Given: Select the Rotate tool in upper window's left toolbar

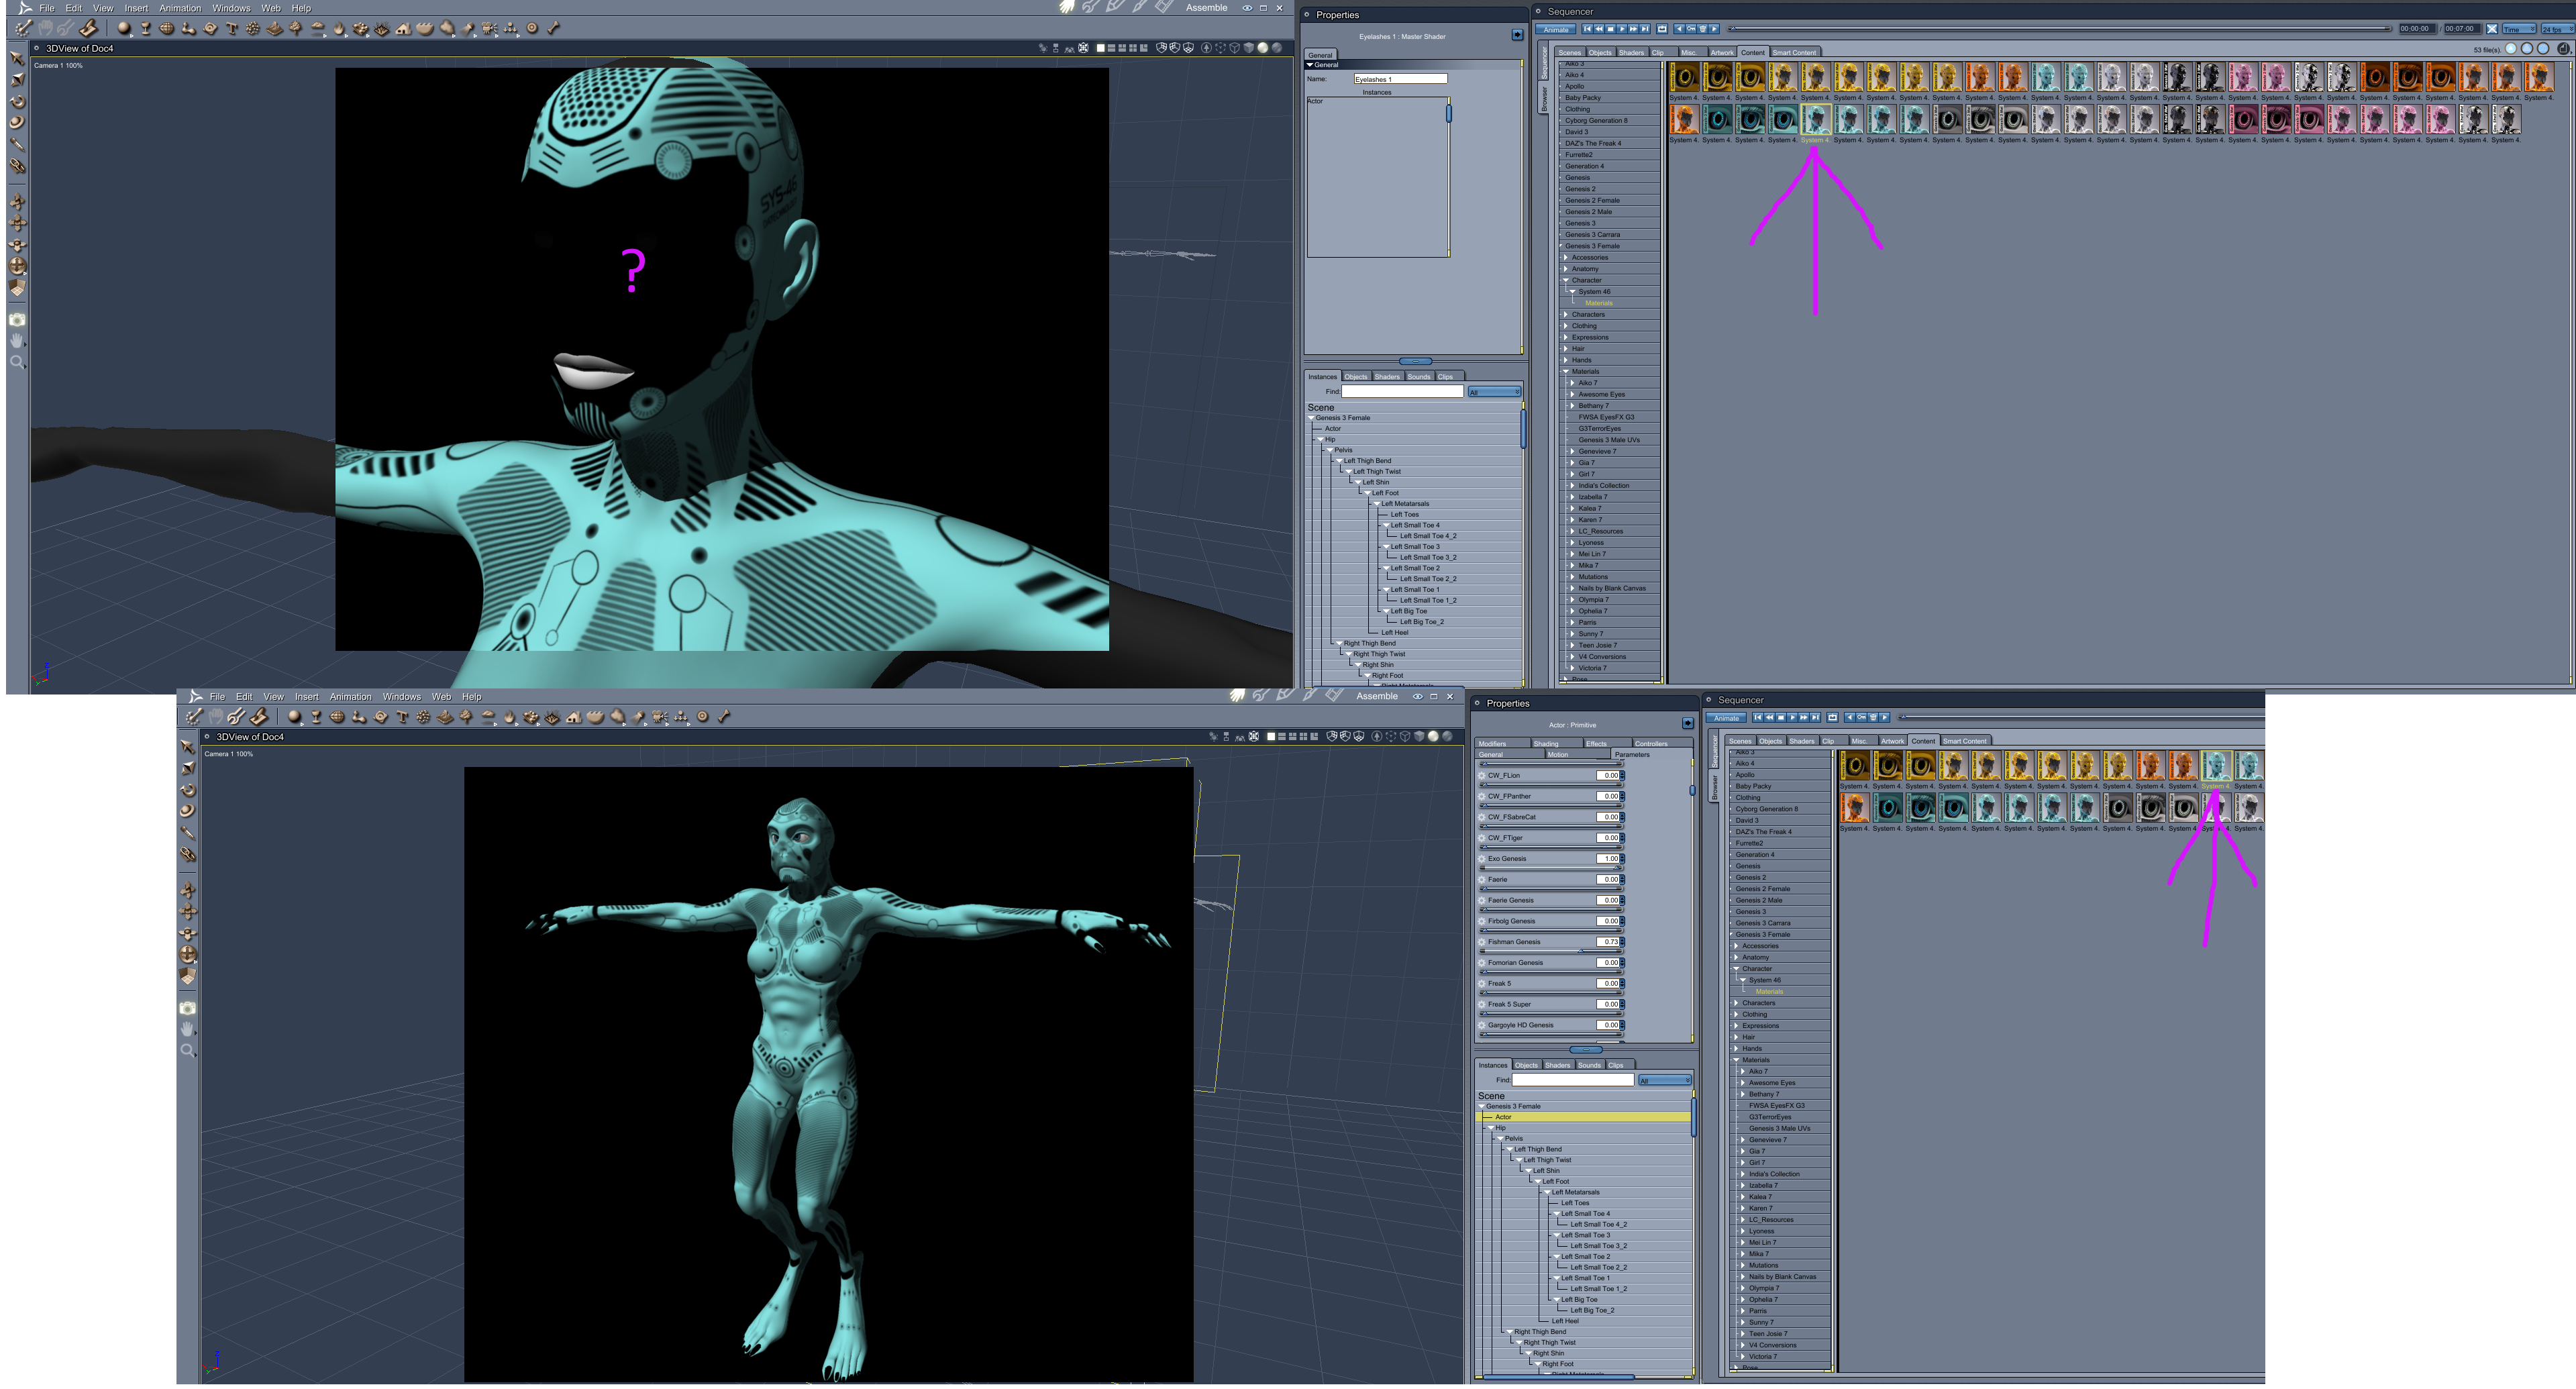Looking at the screenshot, I should tap(17, 101).
